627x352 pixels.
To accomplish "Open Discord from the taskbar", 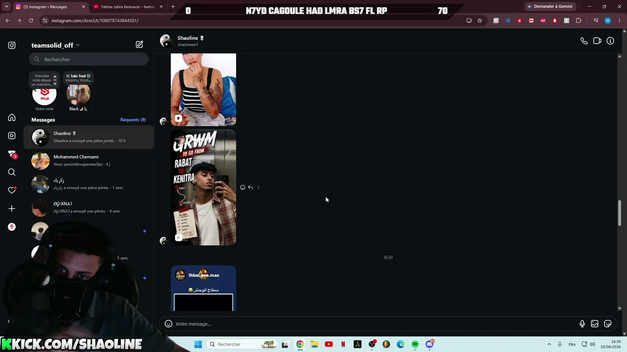I will (x=430, y=344).
